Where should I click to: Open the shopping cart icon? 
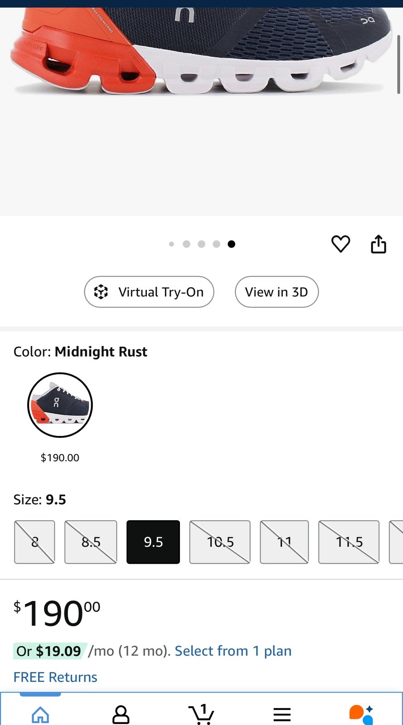click(x=201, y=714)
